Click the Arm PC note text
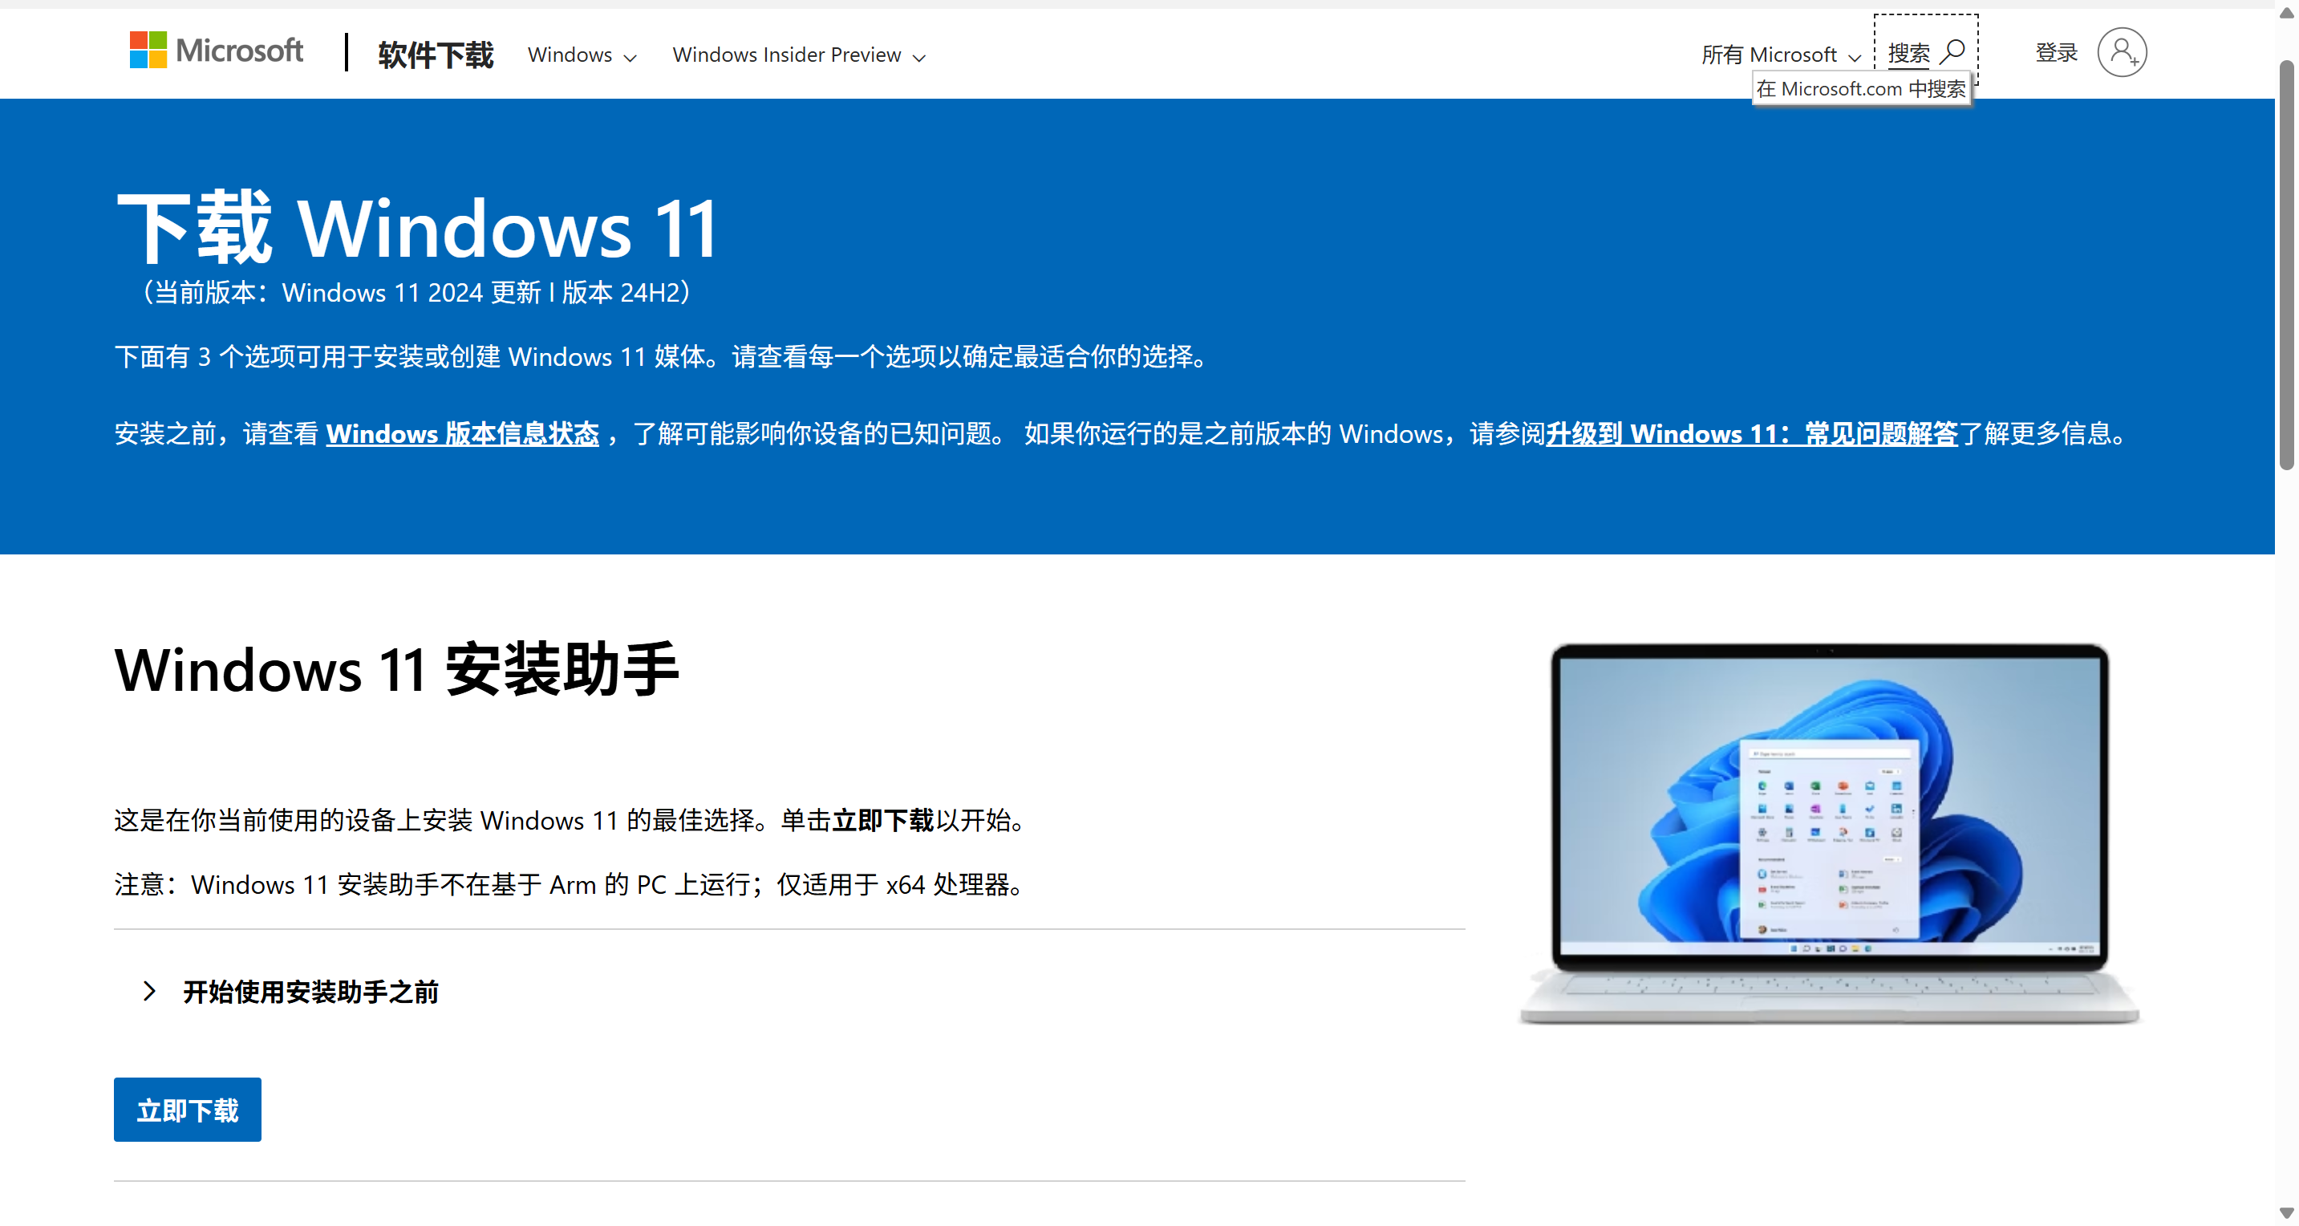The image size is (2299, 1226). tap(573, 884)
